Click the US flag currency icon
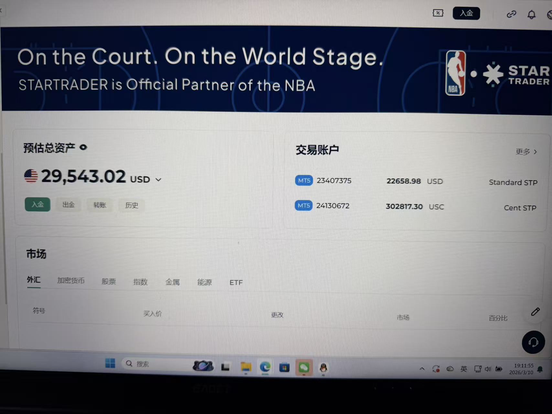 coord(31,176)
